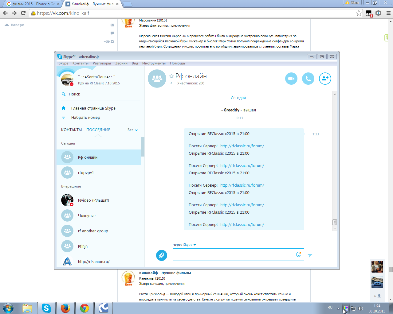Open Firefox from the taskbar
This screenshot has height=314, width=393.
click(65, 308)
